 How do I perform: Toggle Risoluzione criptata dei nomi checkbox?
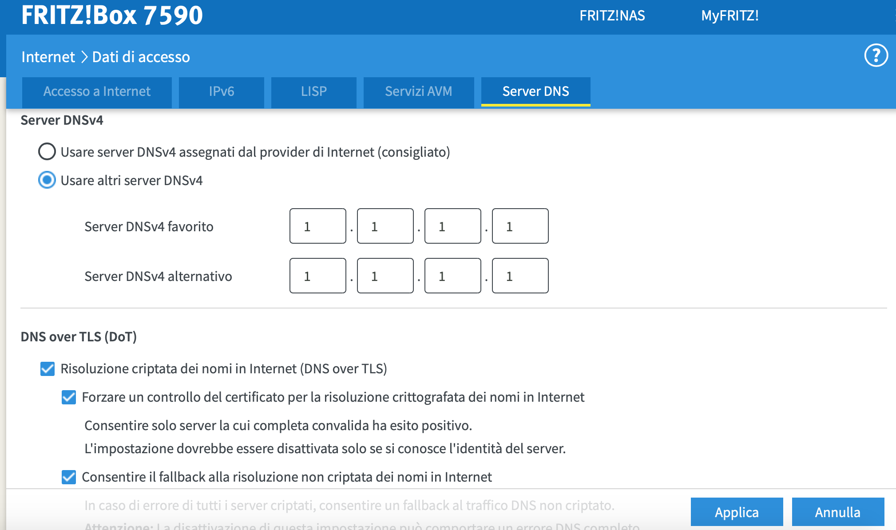tap(48, 369)
